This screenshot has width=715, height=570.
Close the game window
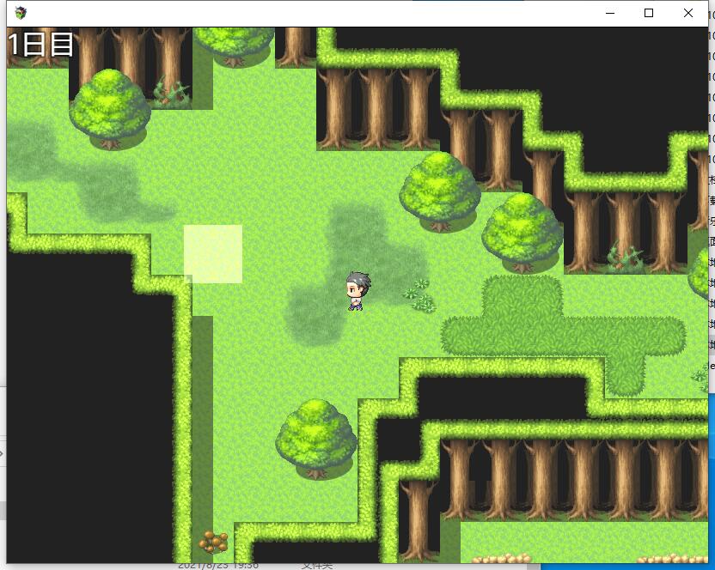click(x=688, y=13)
